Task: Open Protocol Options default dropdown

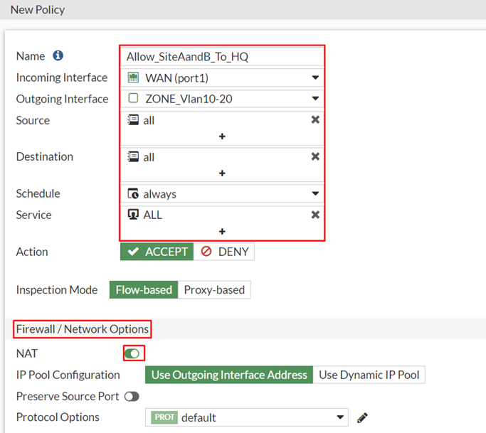Action: point(247,417)
